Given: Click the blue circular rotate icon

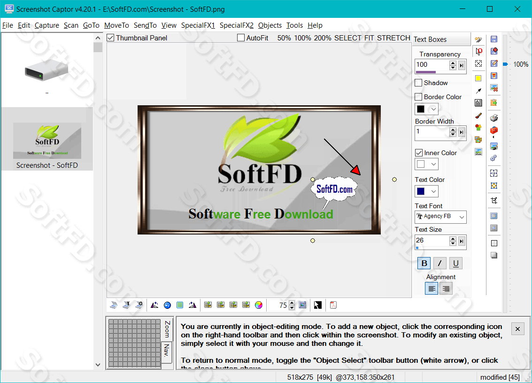Looking at the screenshot, I should tap(167, 305).
